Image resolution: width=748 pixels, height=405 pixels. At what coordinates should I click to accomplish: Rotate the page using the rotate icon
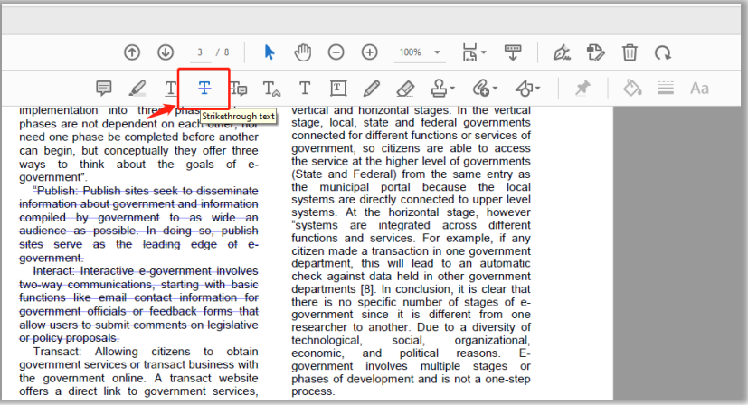pos(663,52)
